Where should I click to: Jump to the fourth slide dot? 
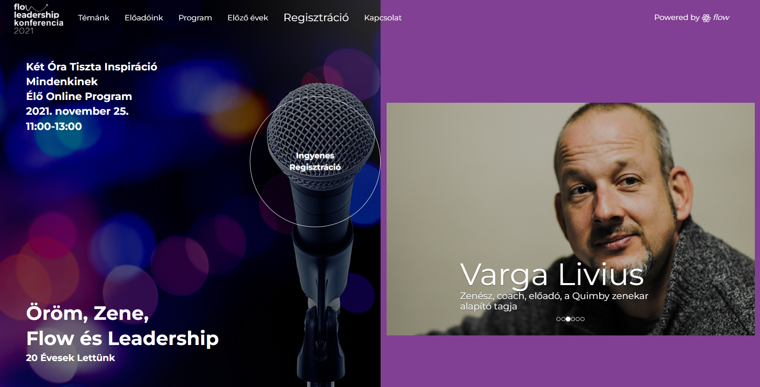coord(573,319)
